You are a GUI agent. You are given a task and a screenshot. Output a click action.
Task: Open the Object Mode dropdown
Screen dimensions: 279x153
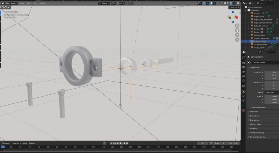tap(10, 3)
